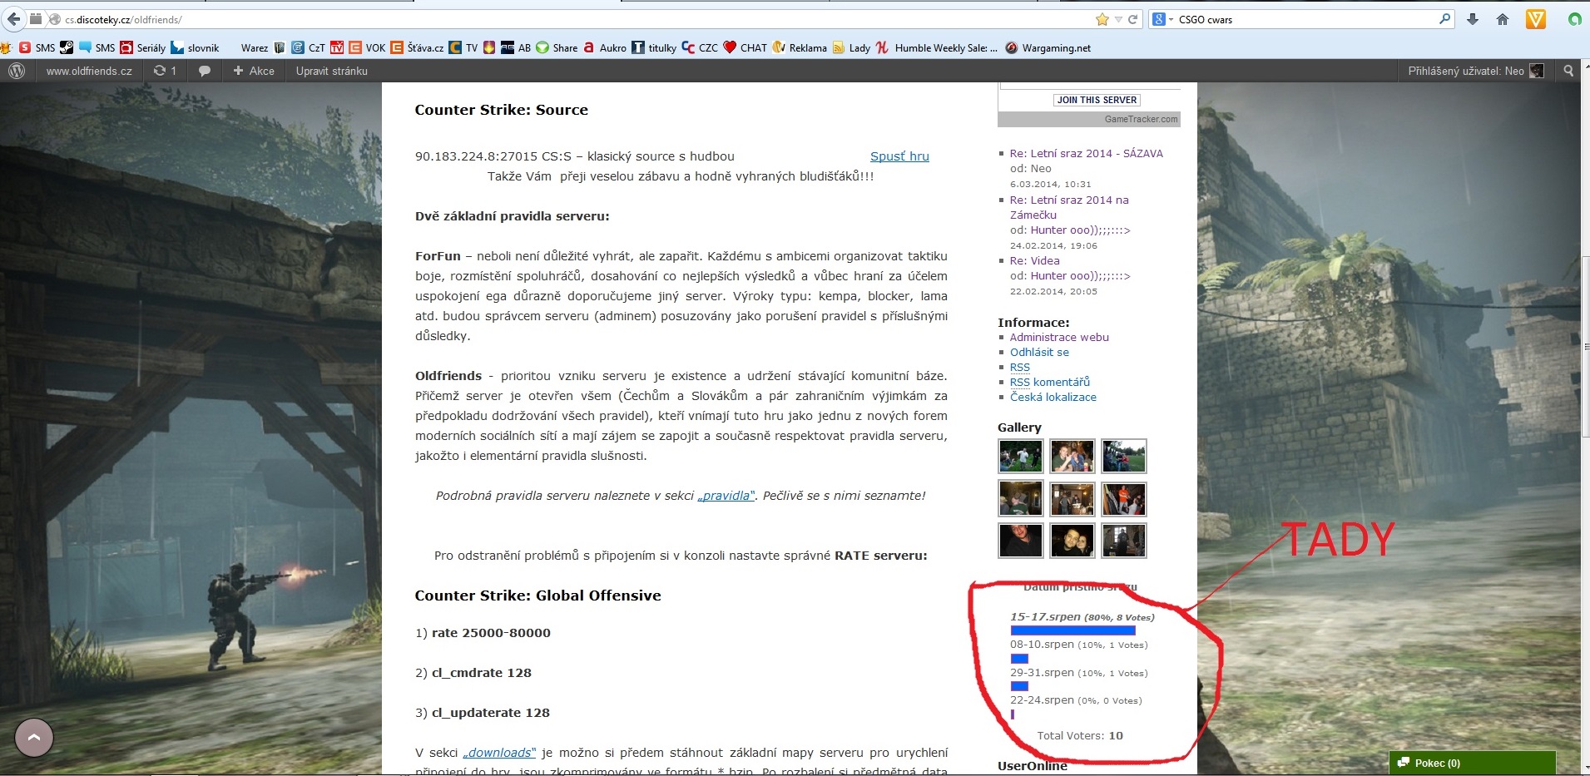Open the blue speech-bubble SMS bookmark
The image size is (1590, 776).
point(97,47)
